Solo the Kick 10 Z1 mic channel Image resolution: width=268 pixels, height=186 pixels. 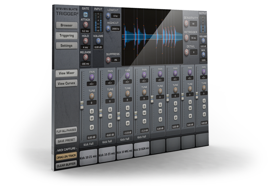91,111
